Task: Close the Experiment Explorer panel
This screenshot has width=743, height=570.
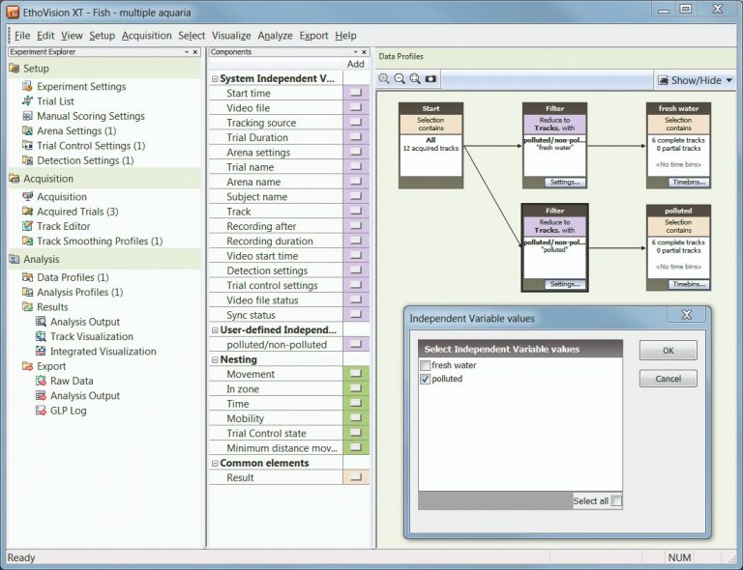Action: click(x=195, y=52)
